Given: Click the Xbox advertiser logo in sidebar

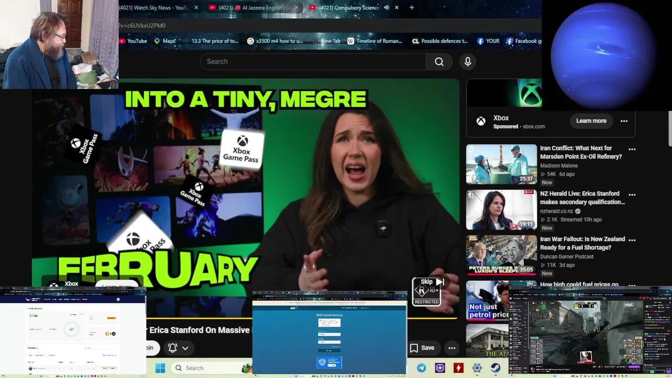Looking at the screenshot, I should [480, 121].
